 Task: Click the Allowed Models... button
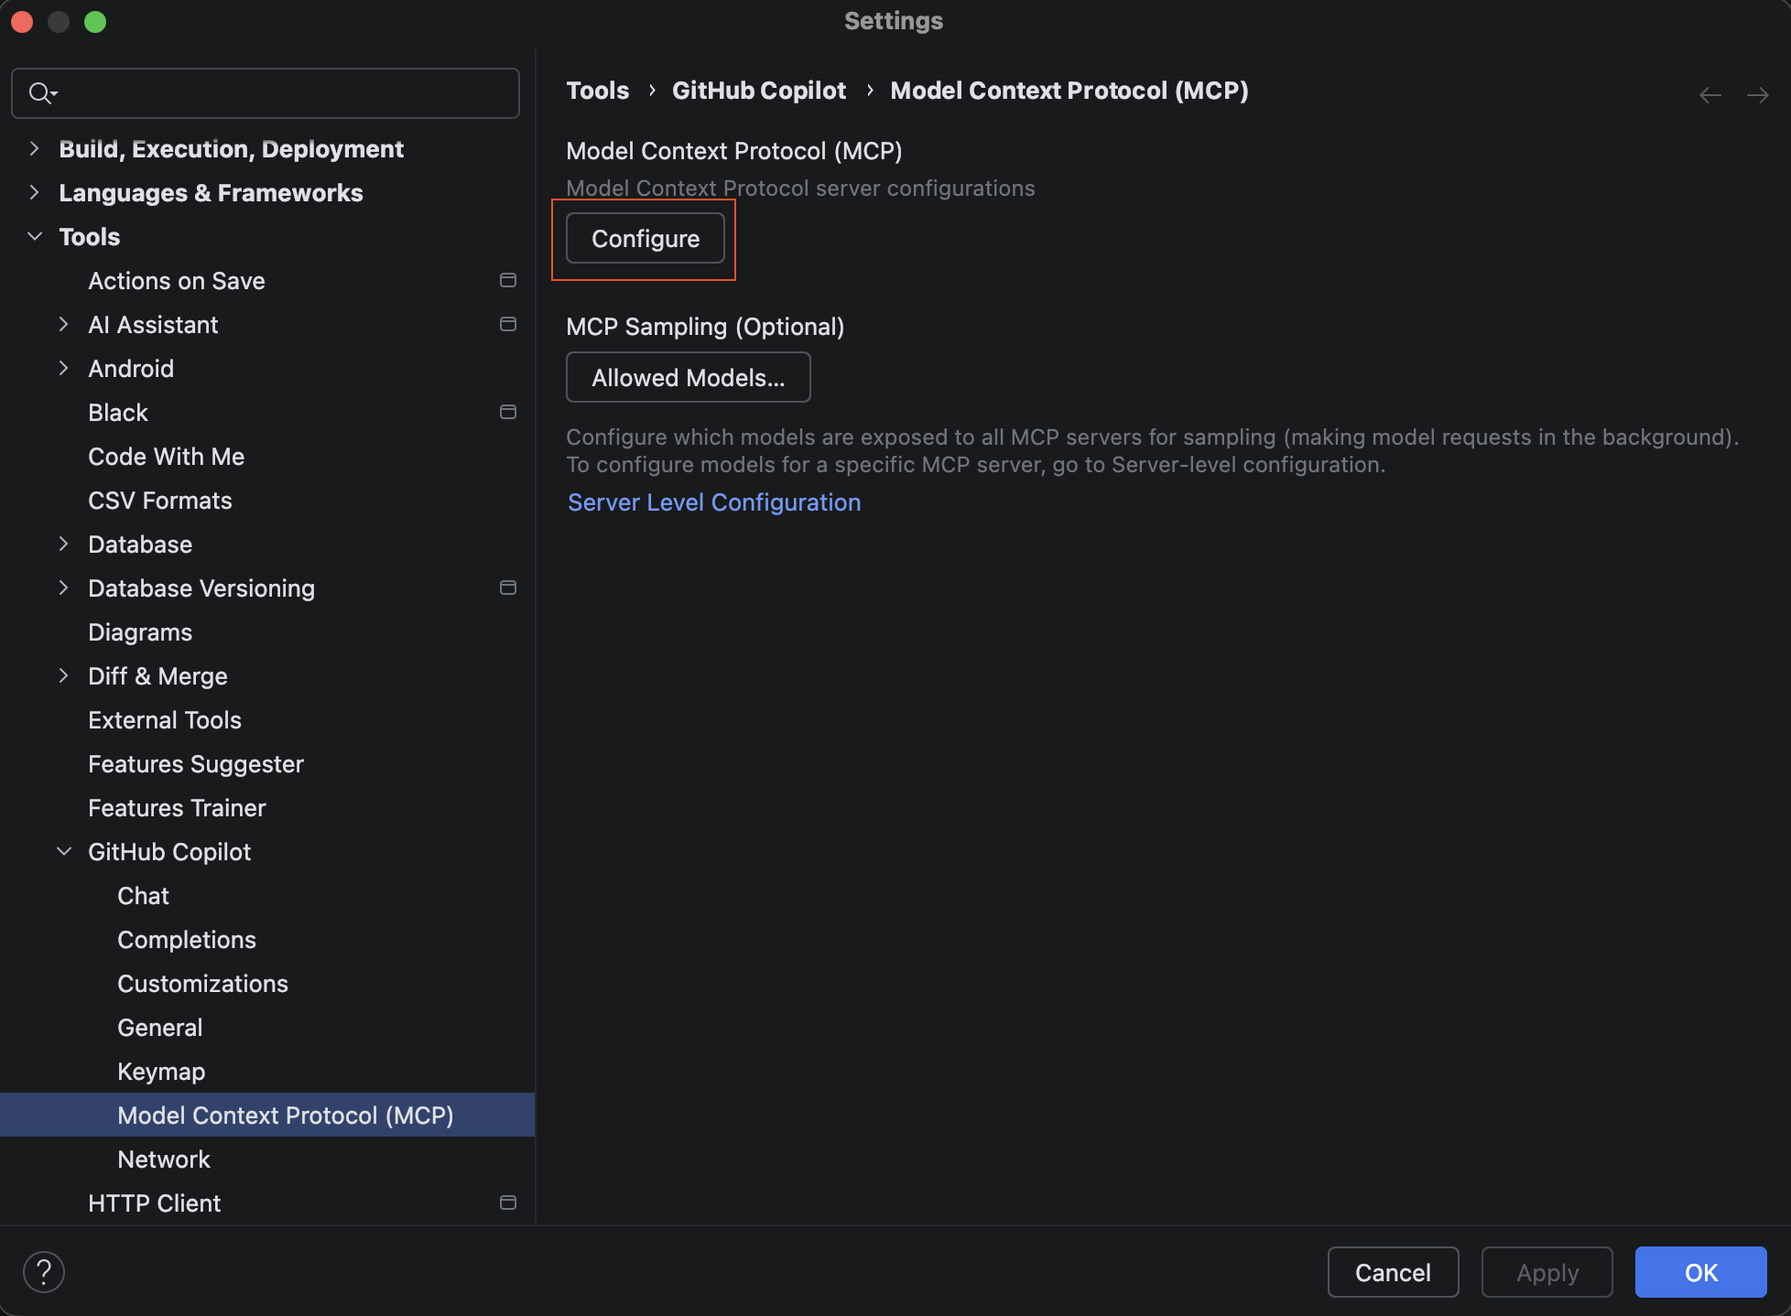pyautogui.click(x=688, y=377)
